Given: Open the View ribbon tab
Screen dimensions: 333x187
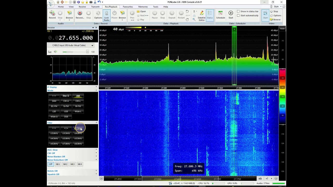Looking at the screenshot, I should [71, 7].
